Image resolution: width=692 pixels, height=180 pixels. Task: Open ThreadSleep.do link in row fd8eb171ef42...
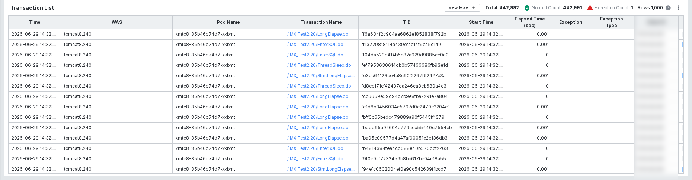click(319, 86)
